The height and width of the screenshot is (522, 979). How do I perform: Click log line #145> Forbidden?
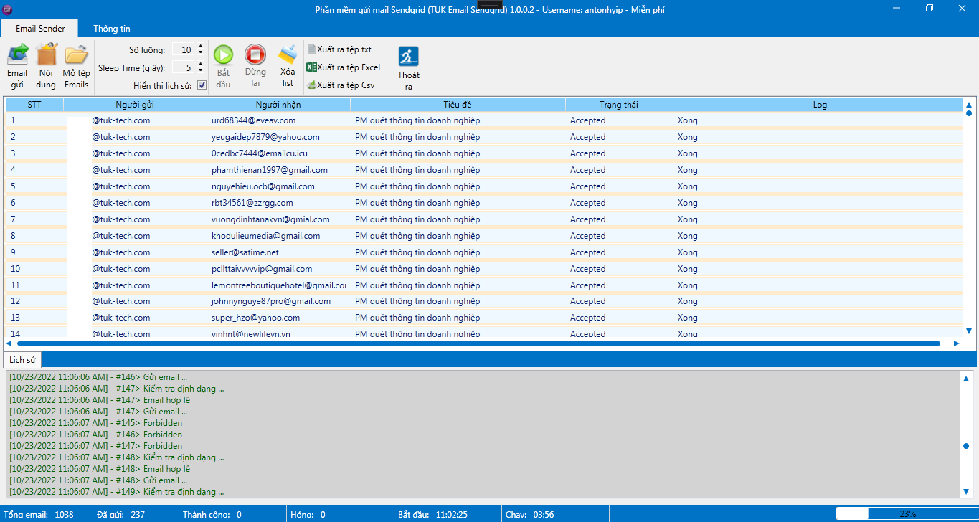tap(95, 423)
